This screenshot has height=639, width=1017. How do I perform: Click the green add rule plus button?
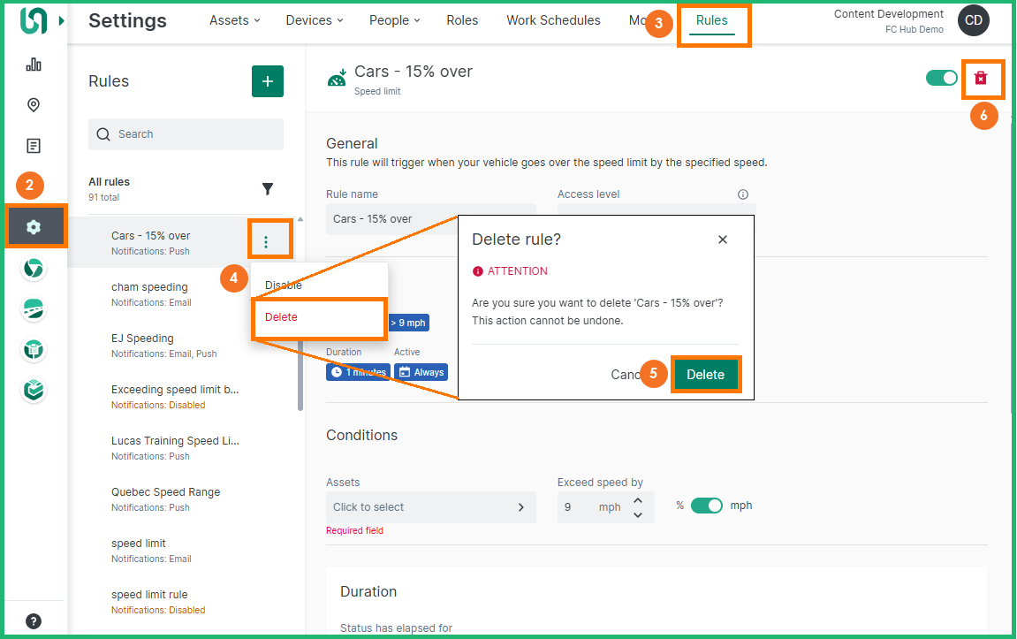[x=268, y=81]
